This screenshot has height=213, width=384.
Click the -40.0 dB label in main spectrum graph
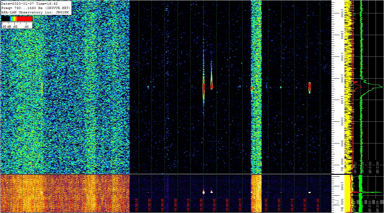(377, 167)
